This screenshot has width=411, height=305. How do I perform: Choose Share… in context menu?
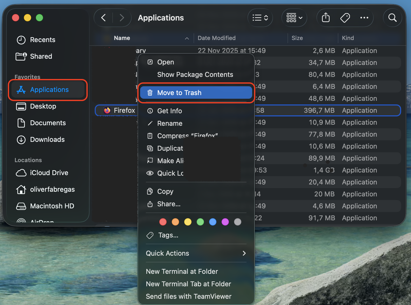coord(196,204)
